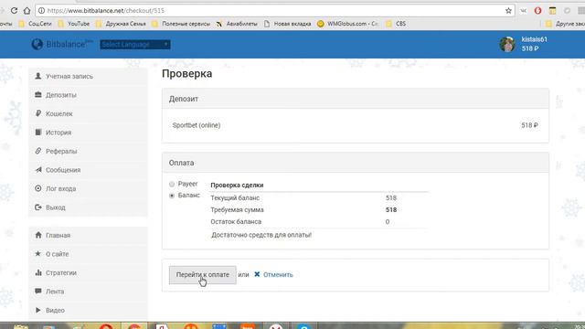Click the Перейти к оплате button
585x329 pixels.
pos(203,274)
